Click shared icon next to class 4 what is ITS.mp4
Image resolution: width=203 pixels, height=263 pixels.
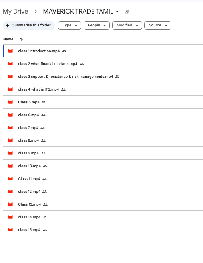(63, 89)
